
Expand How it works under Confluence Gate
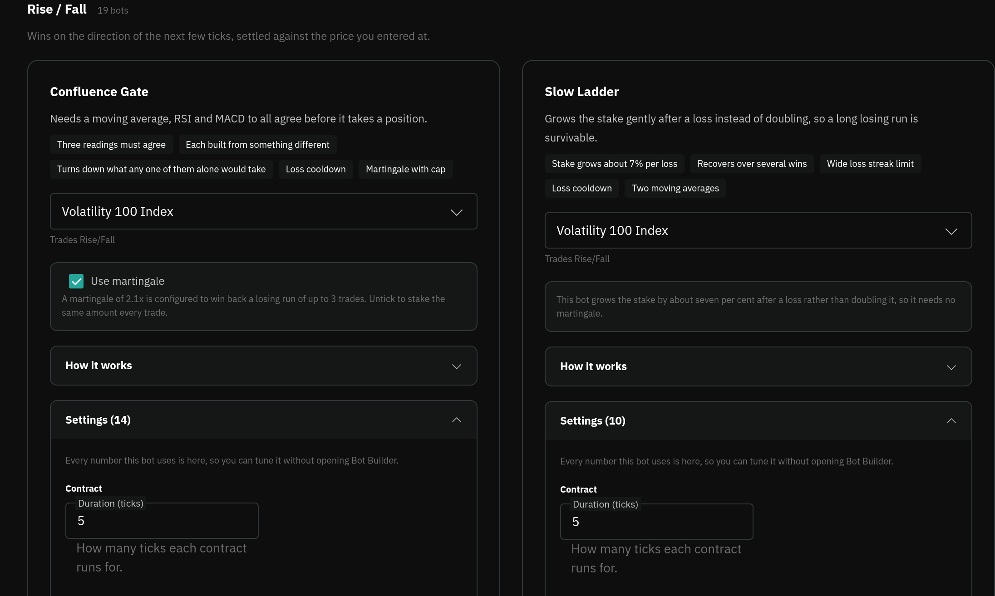tap(263, 366)
